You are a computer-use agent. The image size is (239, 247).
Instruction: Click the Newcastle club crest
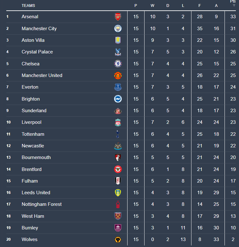click(x=117, y=146)
